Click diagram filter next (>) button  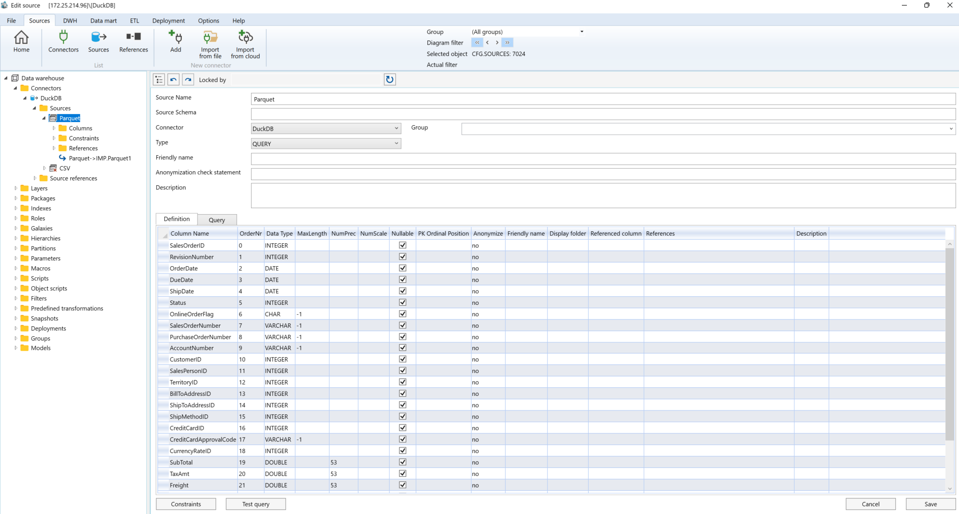497,43
